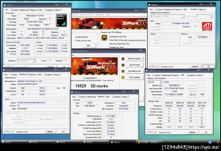Click the AMD Athlon II X2 440 name field
Screen dimensions: 221x151
[35, 15]
